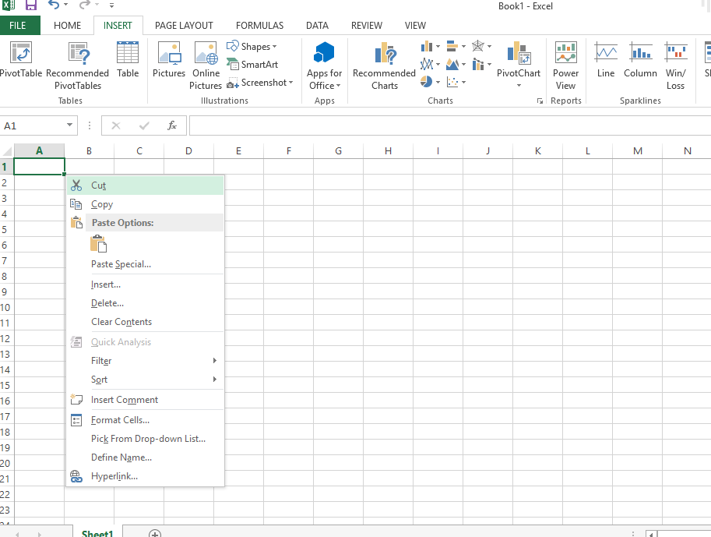The width and height of the screenshot is (711, 537).
Task: Insert a PivotTable from the ribbon
Action: (20, 62)
